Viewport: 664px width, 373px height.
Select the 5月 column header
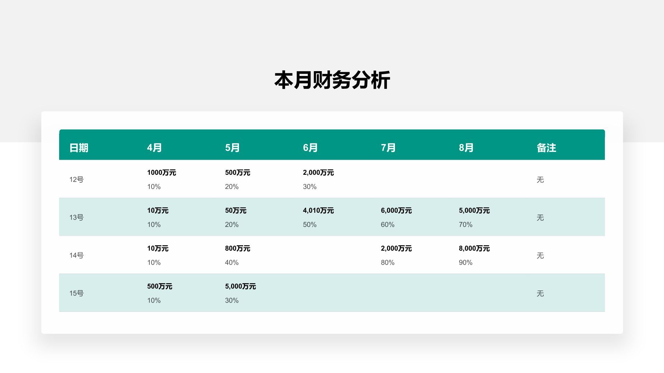point(231,147)
